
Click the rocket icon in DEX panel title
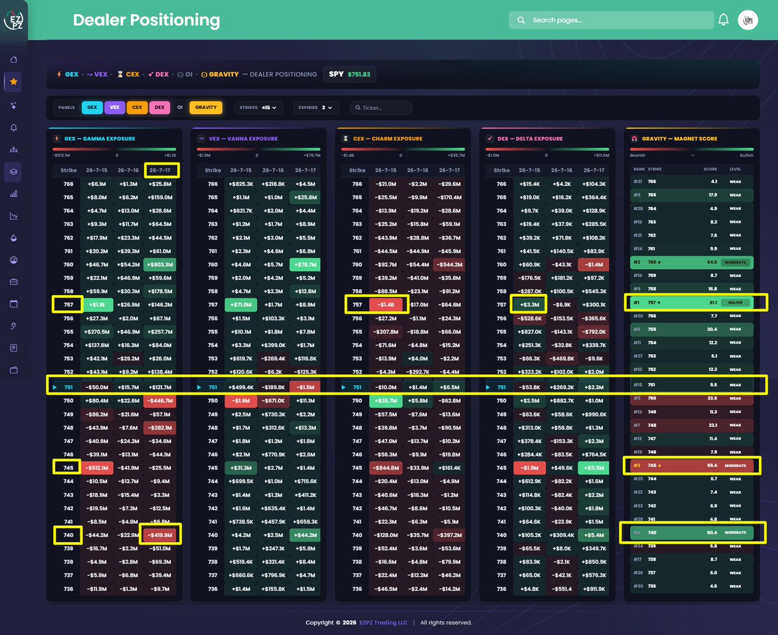(490, 138)
